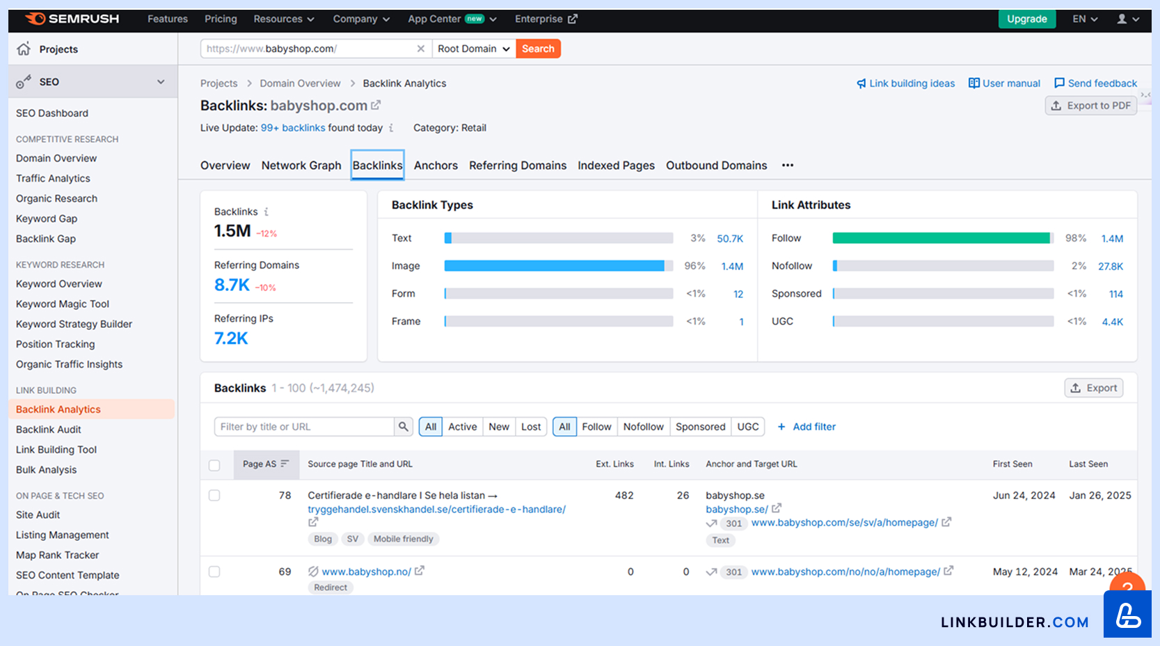This screenshot has height=646, width=1160.
Task: Click the green Upgrade button
Action: (x=1027, y=19)
